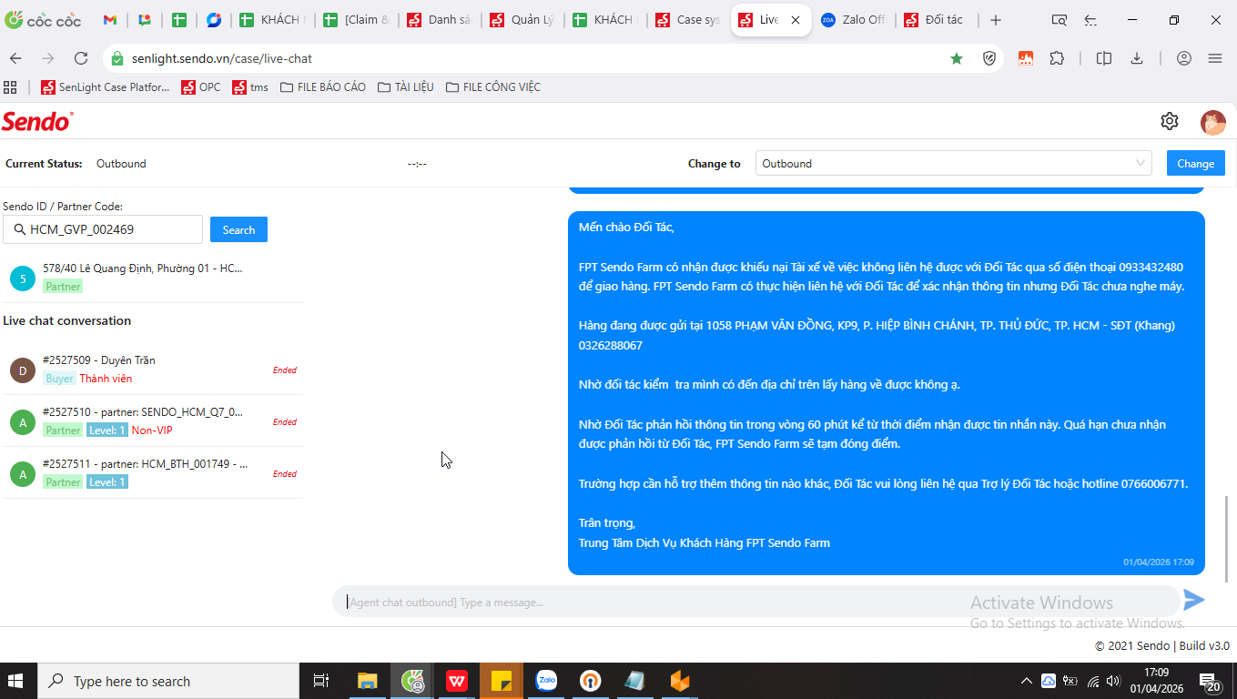Image resolution: width=1237 pixels, height=699 pixels.
Task: Click the Change status button
Action: coord(1195,164)
